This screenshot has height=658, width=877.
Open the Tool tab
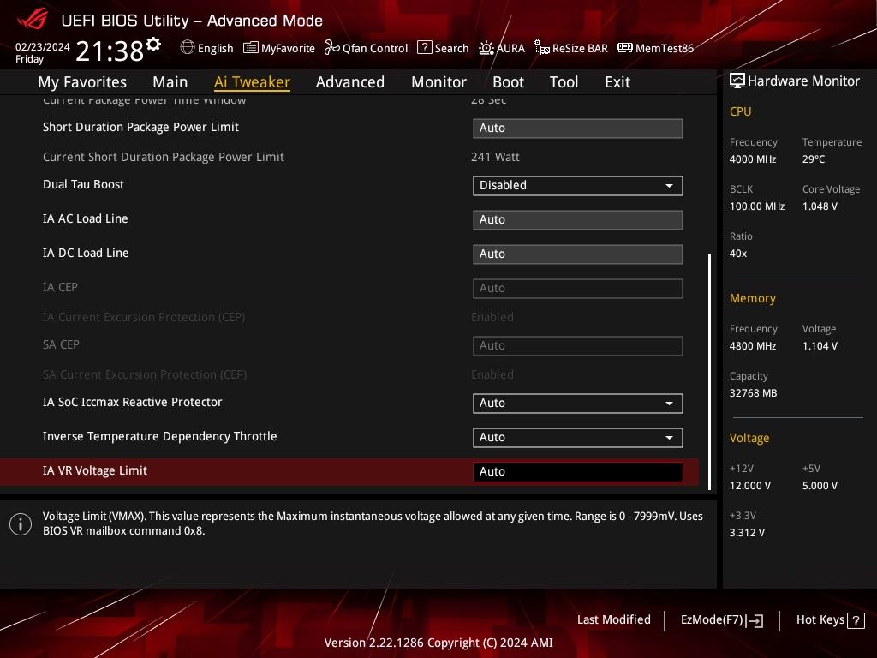pos(564,81)
